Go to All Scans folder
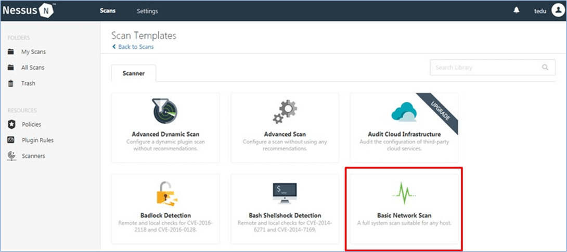Image resolution: width=567 pixels, height=252 pixels. point(33,68)
